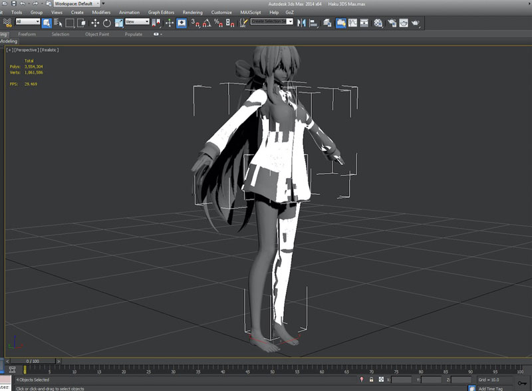
Task: Click the [Realistic] viewport shading label
Action: (x=49, y=50)
